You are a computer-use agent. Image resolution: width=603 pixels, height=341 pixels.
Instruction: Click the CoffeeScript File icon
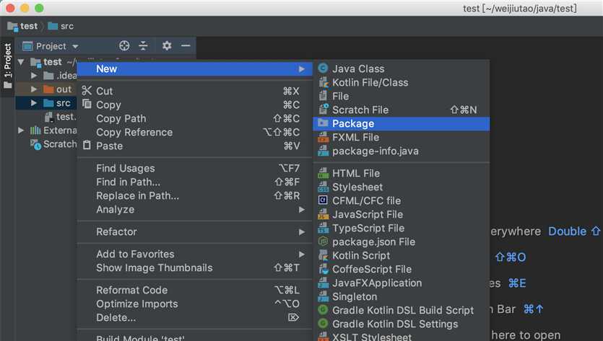coord(323,269)
